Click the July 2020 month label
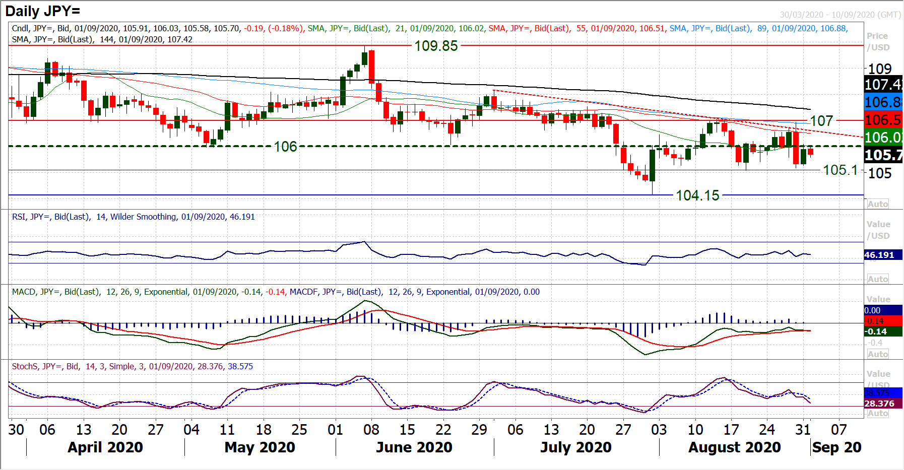Image resolution: width=904 pixels, height=470 pixels. (x=576, y=447)
